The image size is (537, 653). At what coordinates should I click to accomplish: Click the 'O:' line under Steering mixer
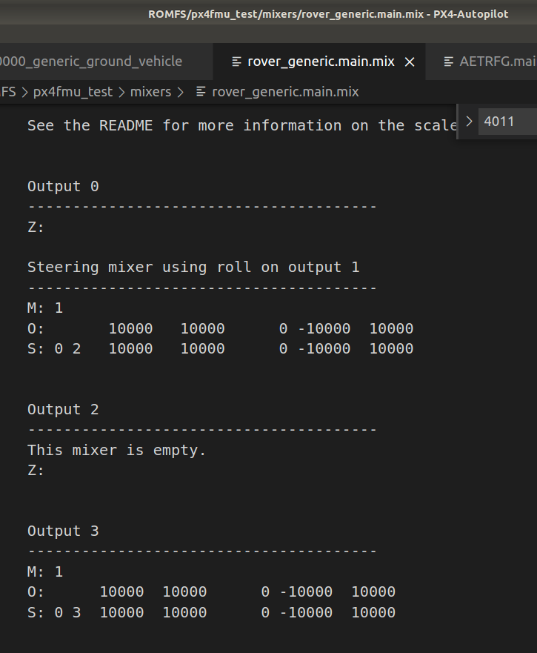click(x=221, y=328)
